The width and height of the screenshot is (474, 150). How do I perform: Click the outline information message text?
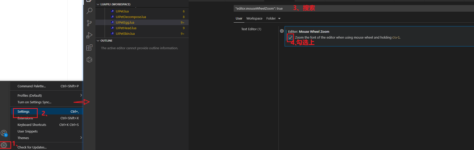point(140,48)
